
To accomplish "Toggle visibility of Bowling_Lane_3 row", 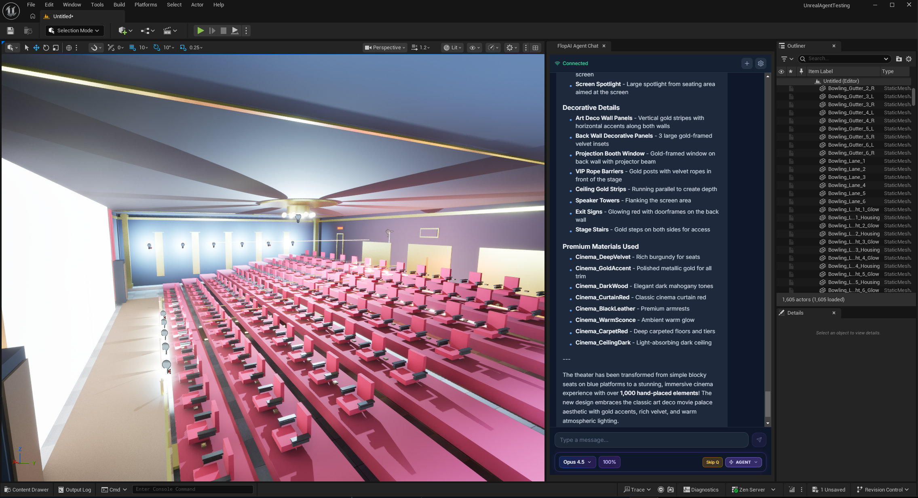I will [x=781, y=177].
